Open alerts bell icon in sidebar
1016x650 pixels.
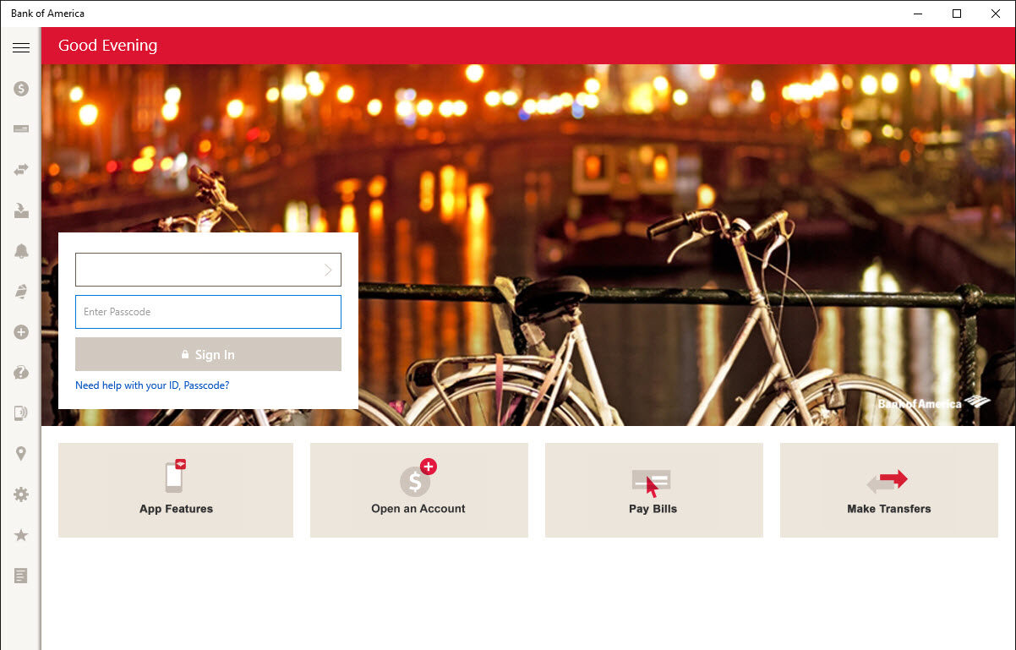click(x=21, y=250)
